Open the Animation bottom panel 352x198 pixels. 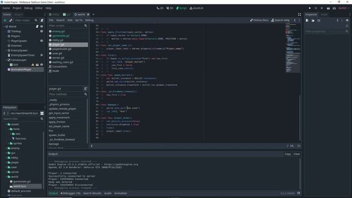point(120,193)
